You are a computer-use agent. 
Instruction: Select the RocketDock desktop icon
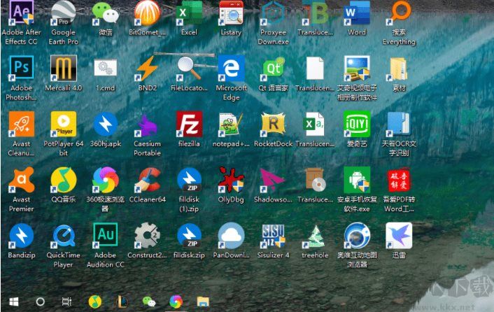(x=273, y=125)
